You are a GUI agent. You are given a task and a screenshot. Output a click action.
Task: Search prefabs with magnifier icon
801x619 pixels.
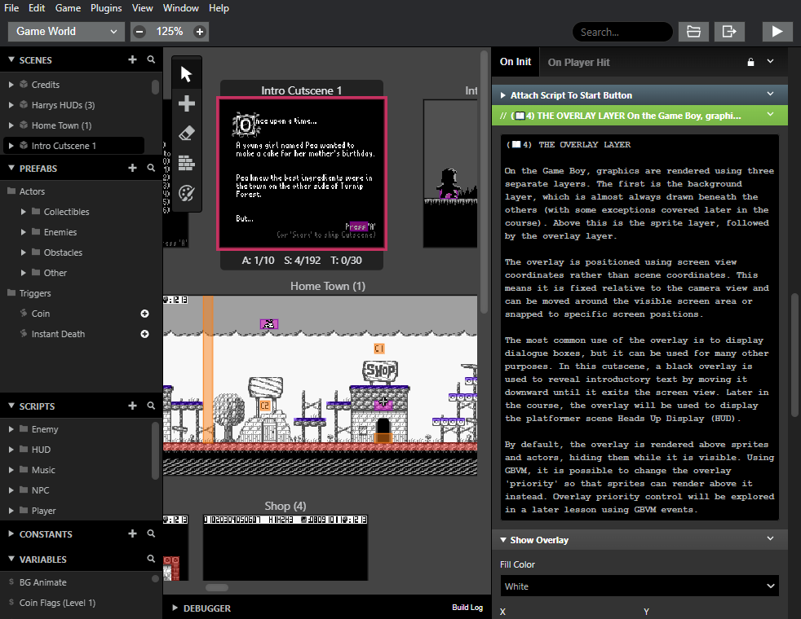[151, 168]
